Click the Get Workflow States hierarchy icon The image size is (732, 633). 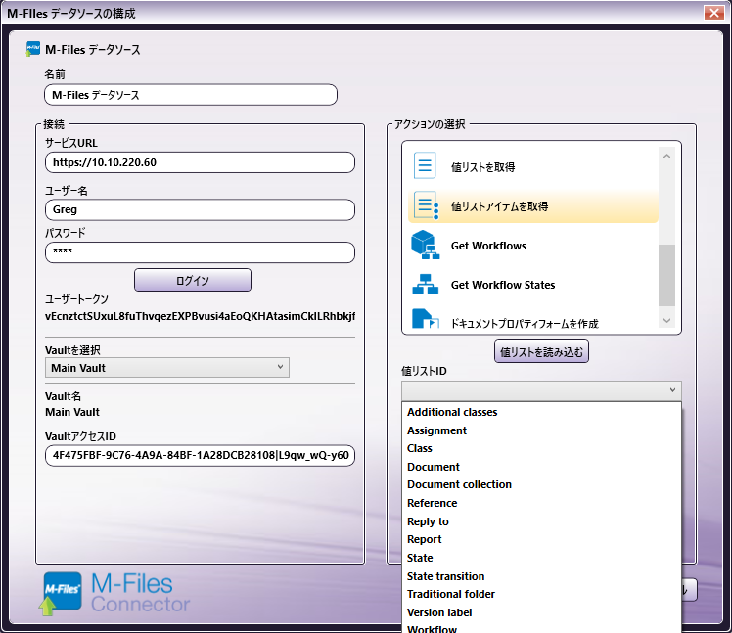coord(425,285)
